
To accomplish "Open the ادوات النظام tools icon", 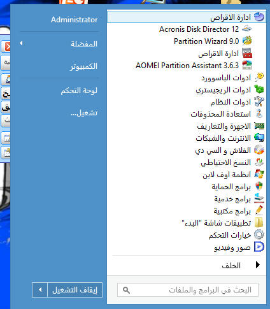I will click(259, 101).
